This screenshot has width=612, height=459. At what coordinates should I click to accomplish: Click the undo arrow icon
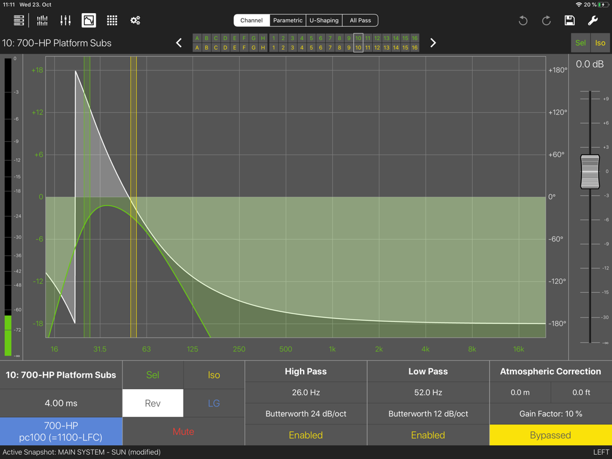pyautogui.click(x=523, y=20)
